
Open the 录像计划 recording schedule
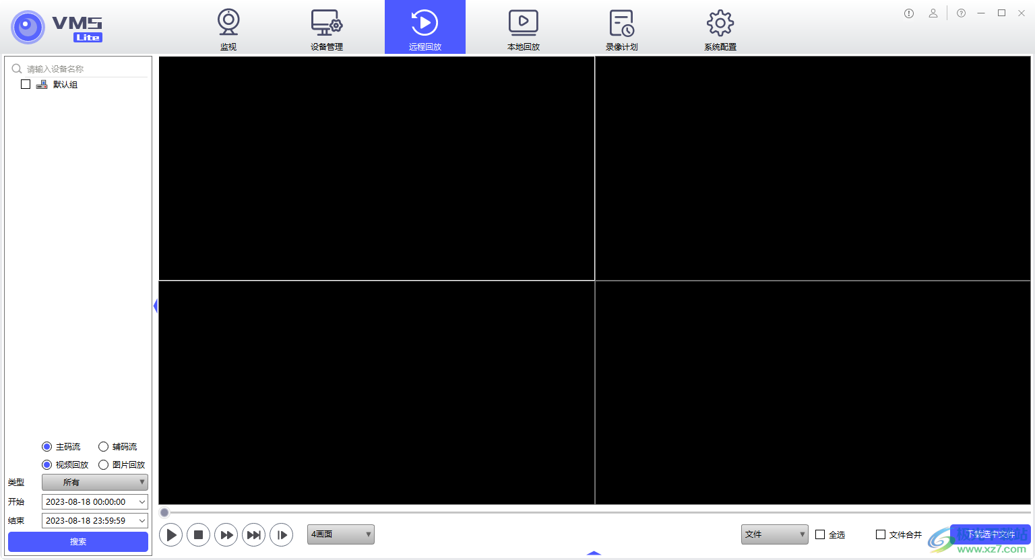pyautogui.click(x=621, y=28)
